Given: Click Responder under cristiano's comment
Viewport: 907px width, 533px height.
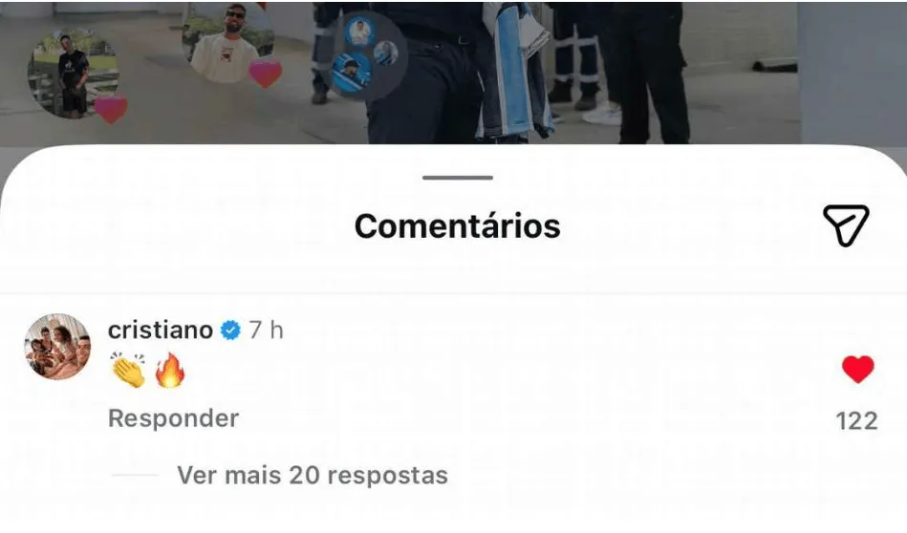Looking at the screenshot, I should pos(173,418).
